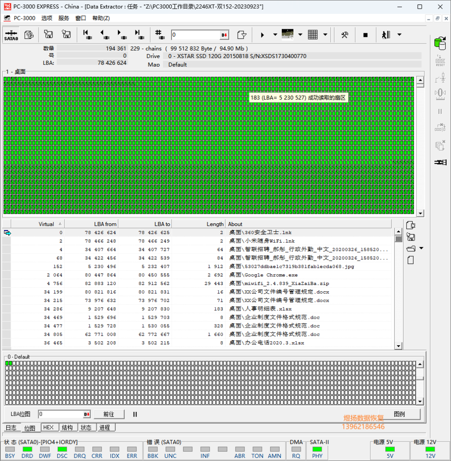Click the open folder icon beside the chain list
The height and width of the screenshot is (461, 451).
coord(411,249)
